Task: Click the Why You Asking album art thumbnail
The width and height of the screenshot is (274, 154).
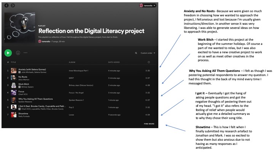Action: [x=14, y=100]
